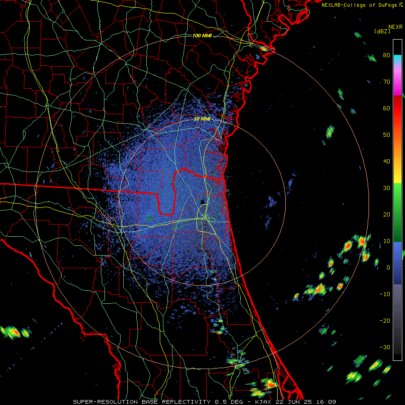Click the 30 dBZ scale value
The image size is (405, 405).
click(x=387, y=188)
